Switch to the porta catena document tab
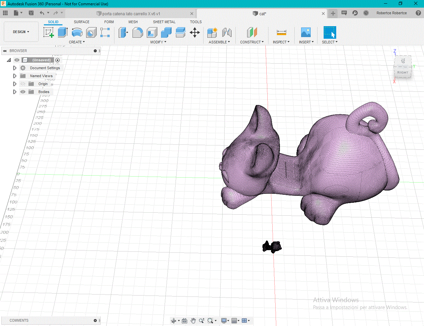The image size is (424, 326). click(131, 14)
